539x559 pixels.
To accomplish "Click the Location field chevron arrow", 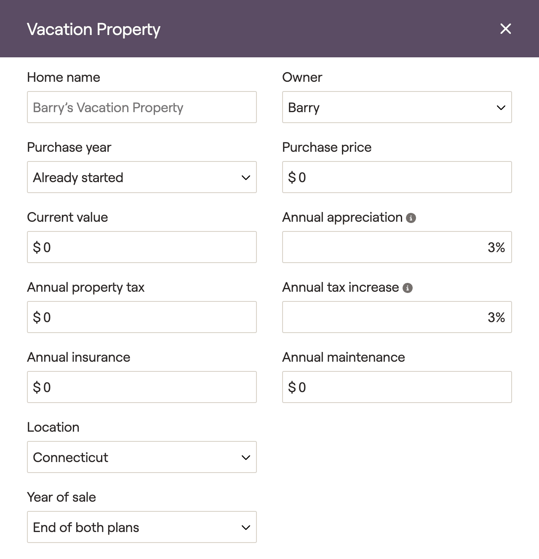I will 246,457.
